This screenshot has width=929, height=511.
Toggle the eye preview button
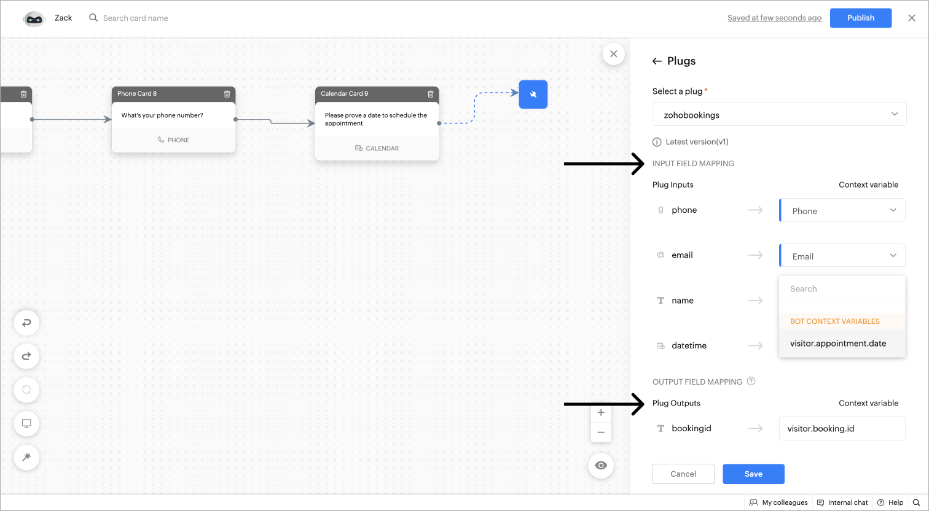point(601,466)
